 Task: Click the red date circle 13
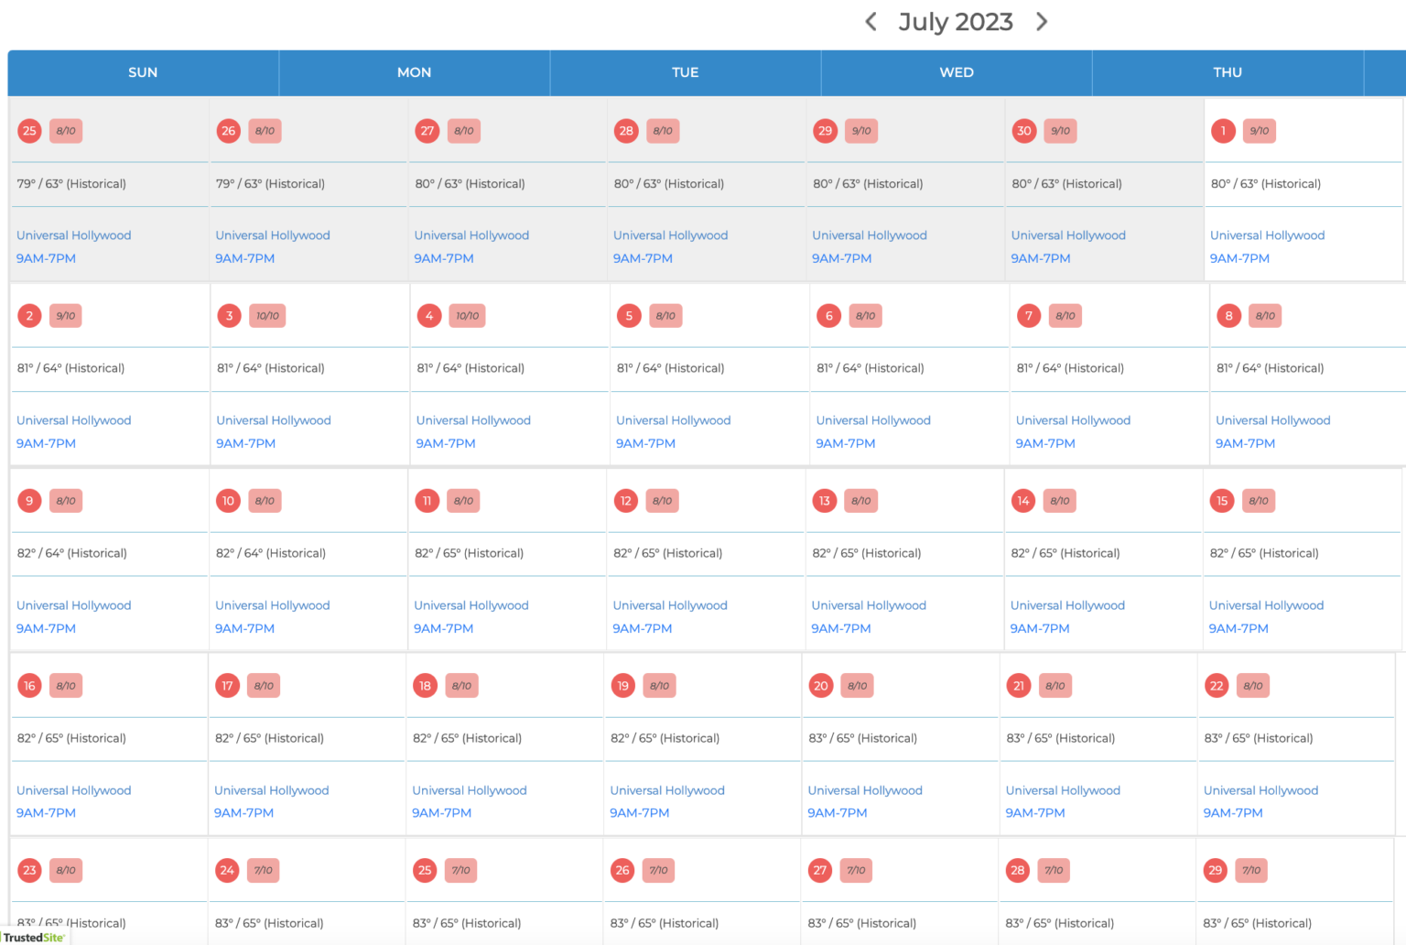point(825,501)
